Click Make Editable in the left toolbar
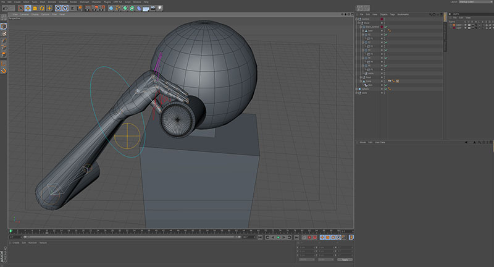Screen dimensions: 494x267 tap(4, 18)
